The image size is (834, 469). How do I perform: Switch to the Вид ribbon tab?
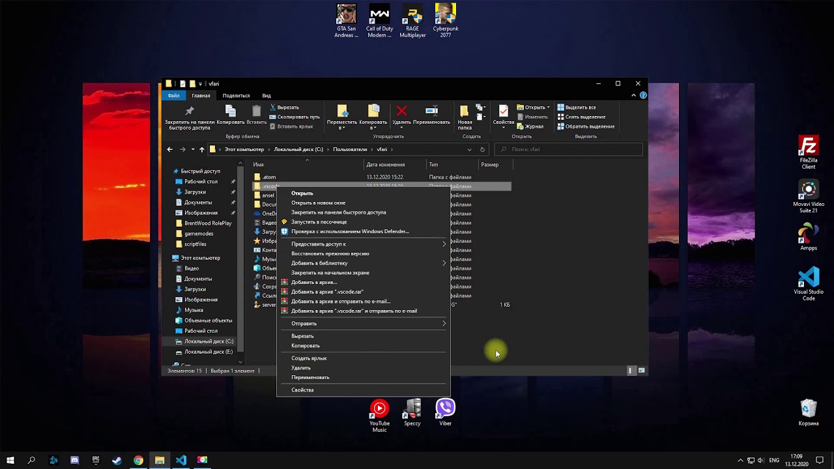pos(266,95)
